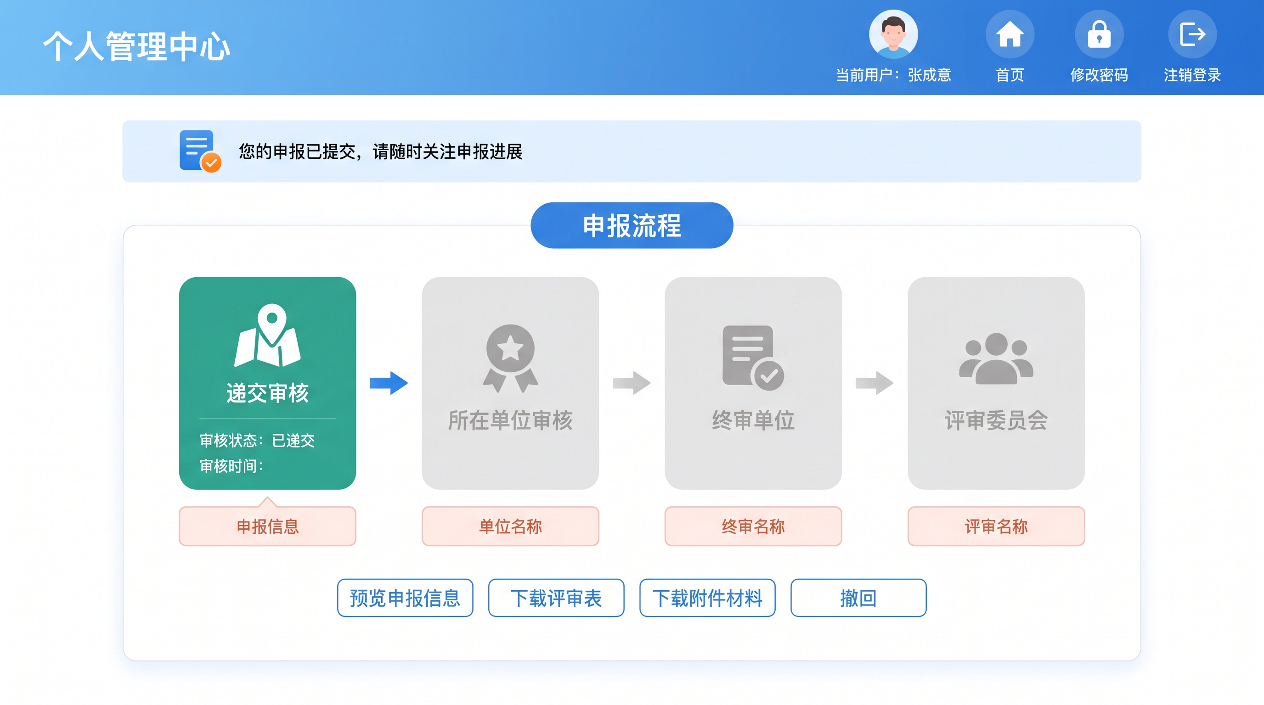Screen dimensions: 1264x705
Task: Click the award ribbon icon for 所在单位审核
Action: pos(510,358)
